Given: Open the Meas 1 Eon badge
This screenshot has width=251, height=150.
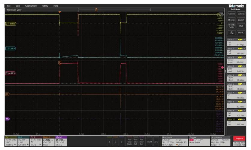Looking at the screenshot, I should click(x=236, y=42).
